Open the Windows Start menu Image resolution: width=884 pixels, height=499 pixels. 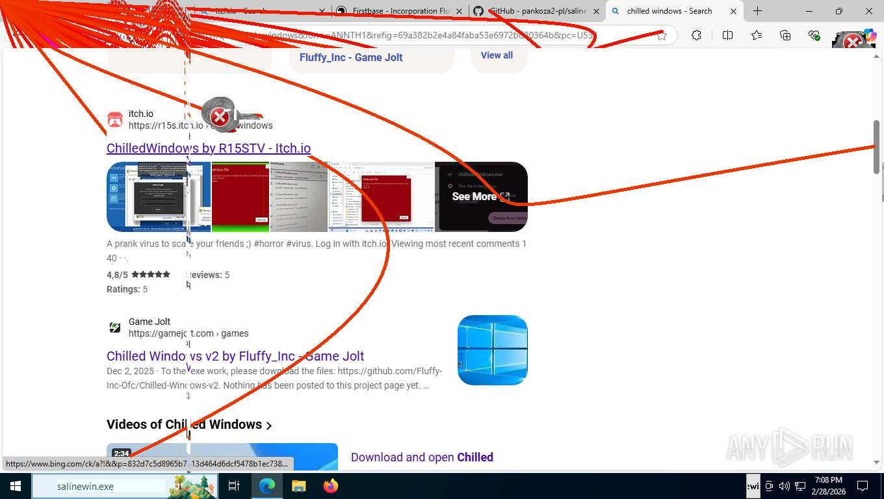coord(16,486)
